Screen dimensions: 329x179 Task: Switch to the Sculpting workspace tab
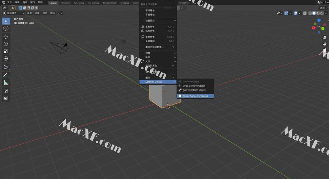pos(79,3)
